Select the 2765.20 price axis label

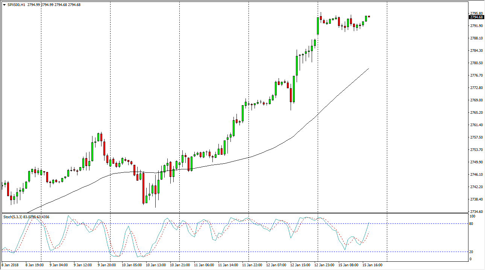476,113
